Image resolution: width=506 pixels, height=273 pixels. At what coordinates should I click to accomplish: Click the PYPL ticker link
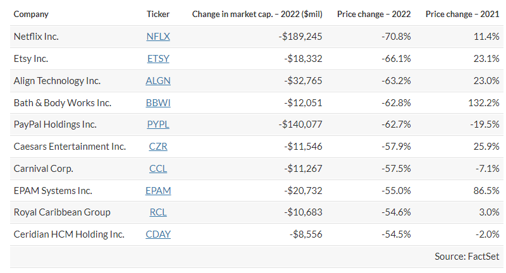157,124
